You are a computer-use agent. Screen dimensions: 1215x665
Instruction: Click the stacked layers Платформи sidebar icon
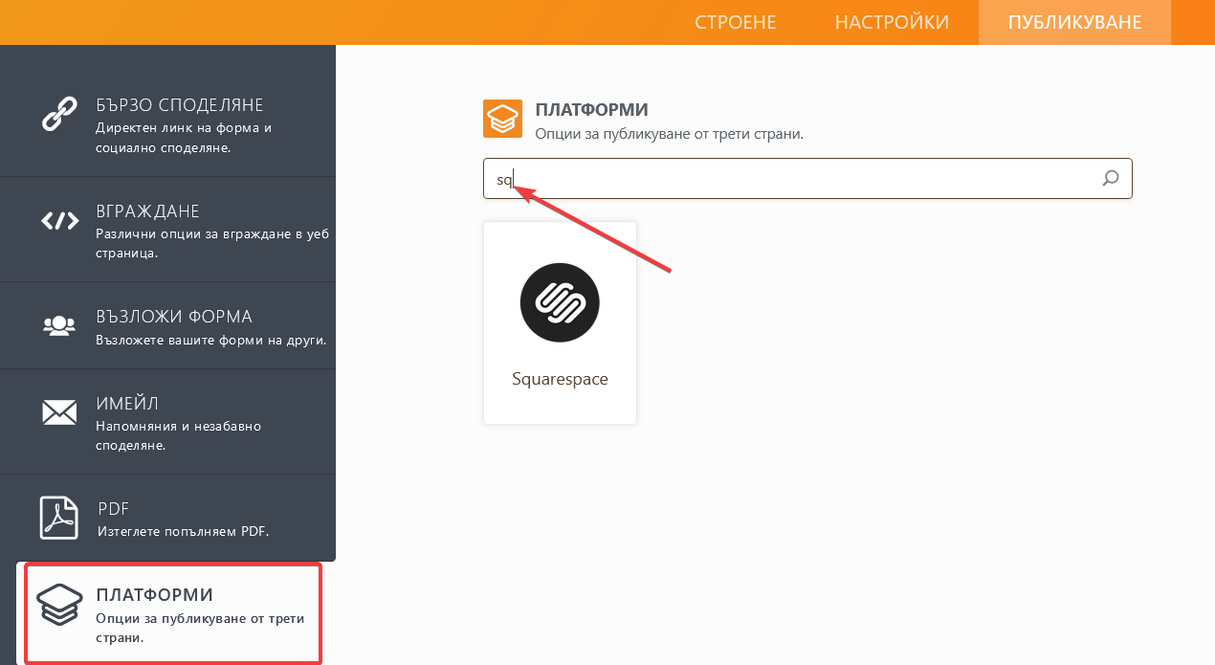coord(59,605)
